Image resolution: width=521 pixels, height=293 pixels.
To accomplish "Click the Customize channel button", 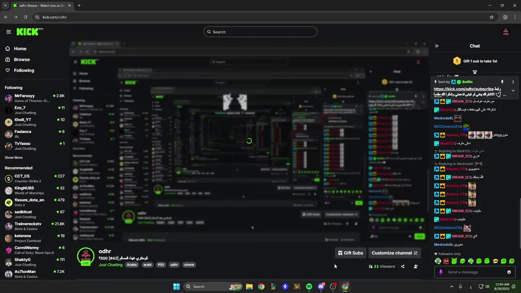I will tap(394, 253).
